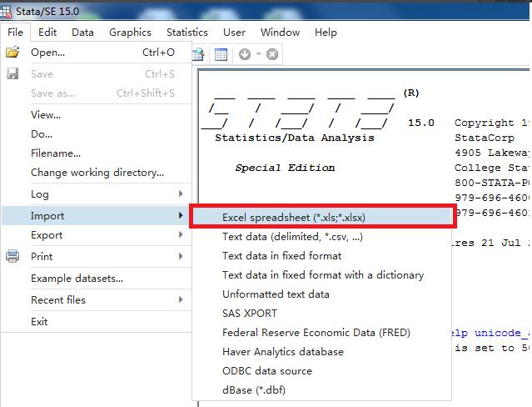The width and height of the screenshot is (532, 407).
Task: Open the Variables Manager toolbar icon
Action: pos(221,54)
